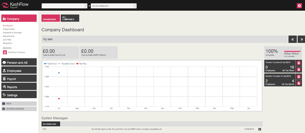This screenshot has height=133, width=305.
Task: Click the settings gear icon in top bar
Action: (x=299, y=6)
